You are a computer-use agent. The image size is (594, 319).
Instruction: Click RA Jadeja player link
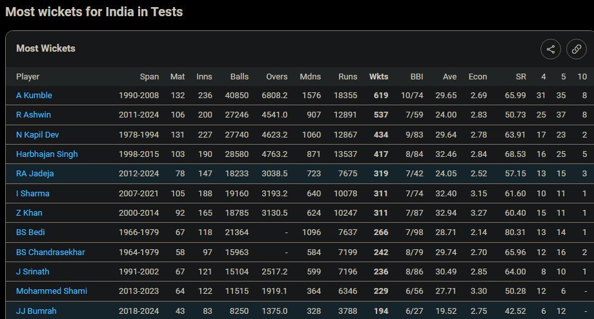35,174
